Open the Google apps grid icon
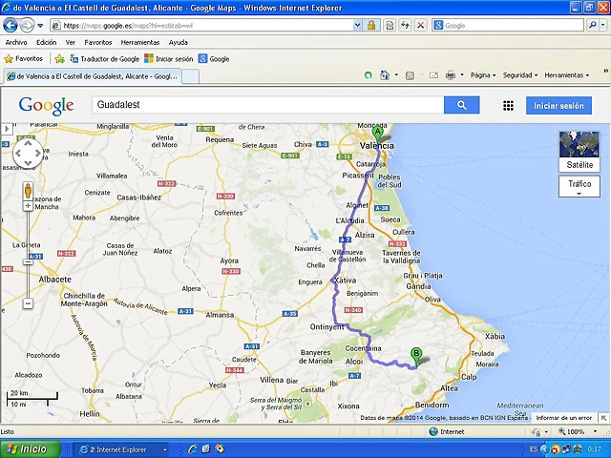 click(508, 106)
